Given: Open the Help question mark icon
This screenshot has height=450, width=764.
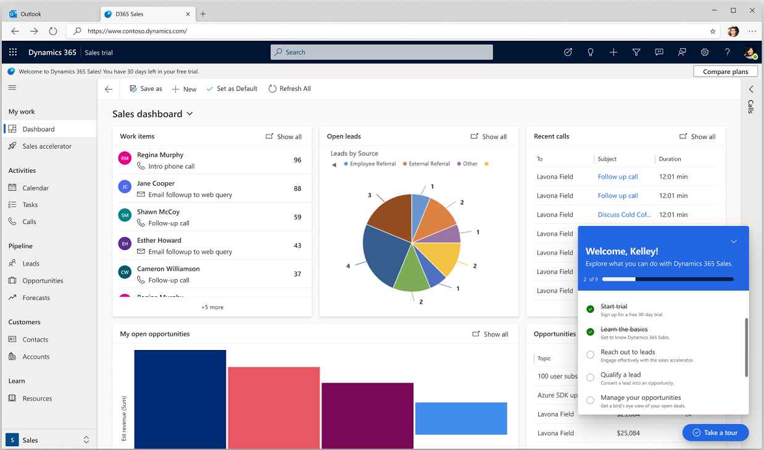Looking at the screenshot, I should click(728, 52).
